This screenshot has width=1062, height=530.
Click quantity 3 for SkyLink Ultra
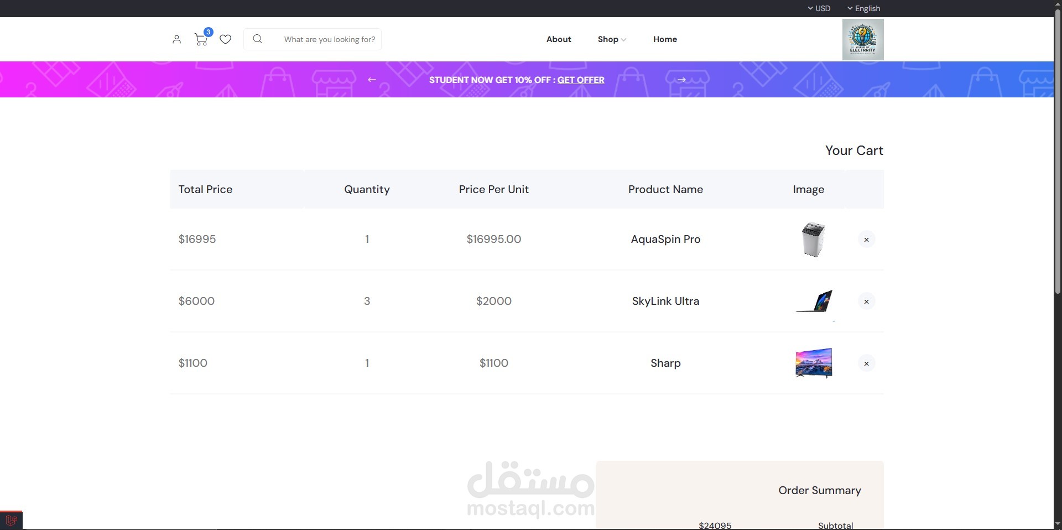point(367,301)
